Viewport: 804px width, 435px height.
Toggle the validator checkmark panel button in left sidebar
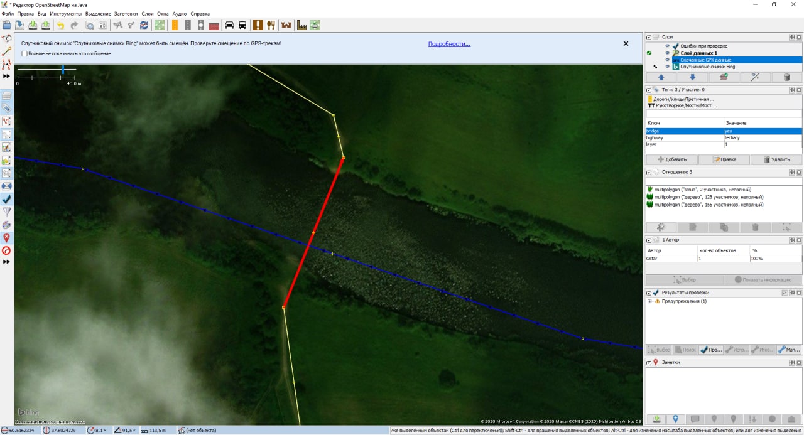7,199
